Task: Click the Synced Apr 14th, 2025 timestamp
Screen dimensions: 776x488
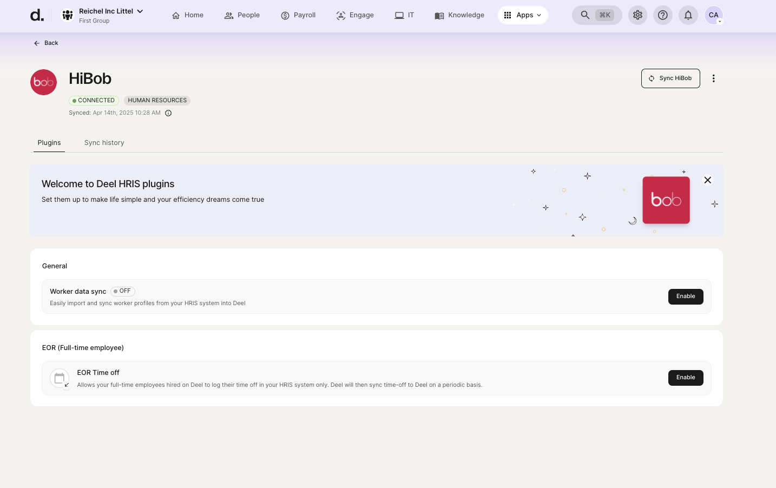Action: [115, 113]
